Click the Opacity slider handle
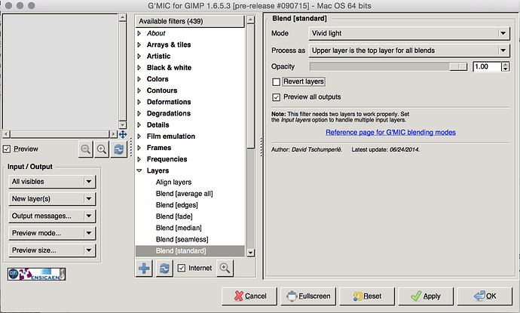Viewport: 520px width, 313px height. tap(458, 66)
